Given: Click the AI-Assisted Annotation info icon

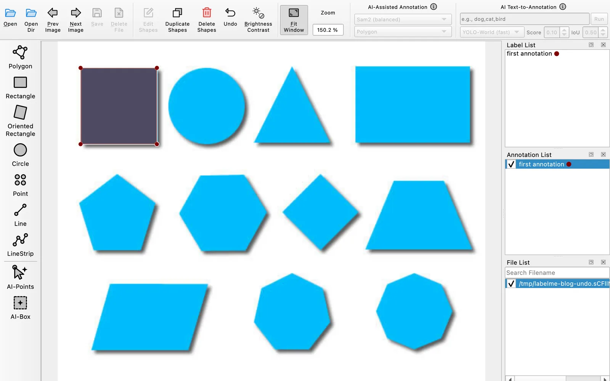Looking at the screenshot, I should [433, 6].
